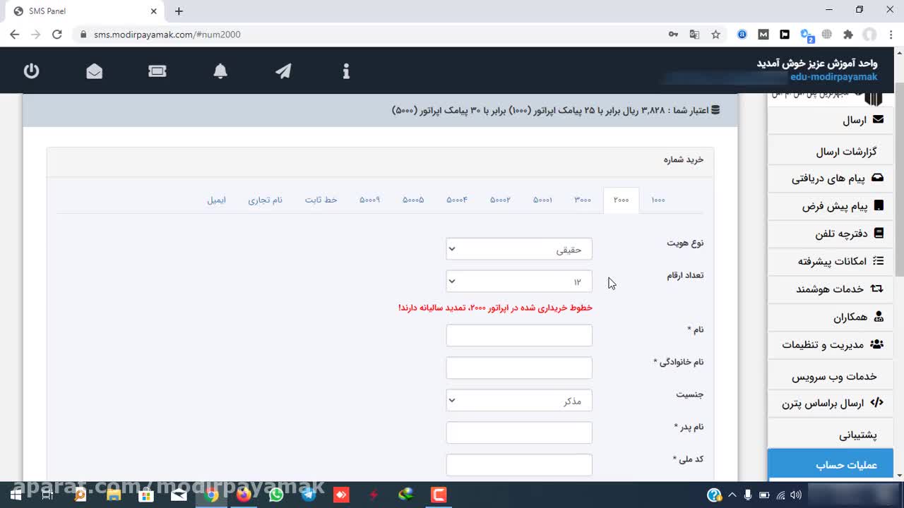The height and width of the screenshot is (508, 904).
Task: Open the envelope inbox icon
Action: [x=94, y=71]
